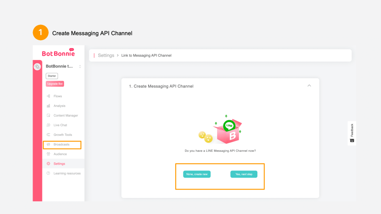This screenshot has height=214, width=381.
Task: Open the Live Chat icon
Action: point(48,125)
